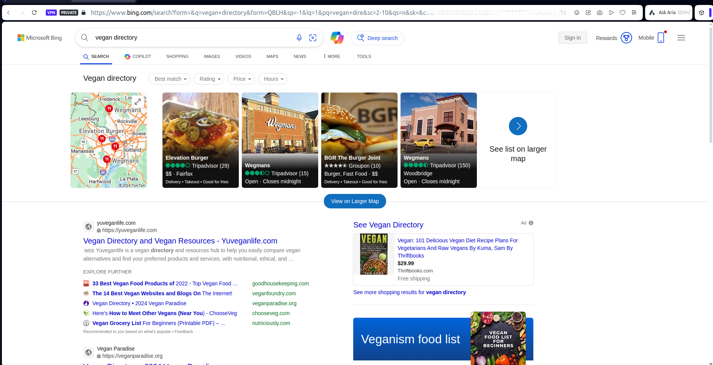713x365 pixels.
Task: Click the Feedback link under Explore Further
Action: pos(184,331)
